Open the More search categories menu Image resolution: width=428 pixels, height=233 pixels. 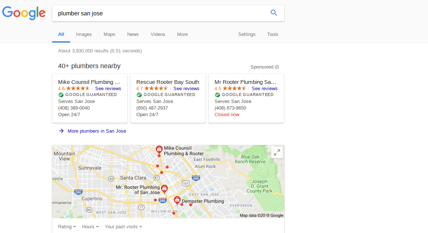182,34
